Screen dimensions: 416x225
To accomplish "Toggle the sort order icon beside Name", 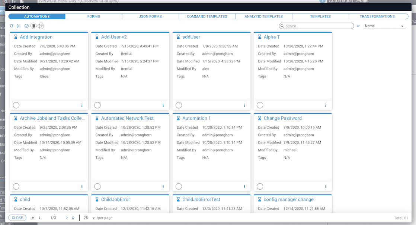I will pos(358,26).
